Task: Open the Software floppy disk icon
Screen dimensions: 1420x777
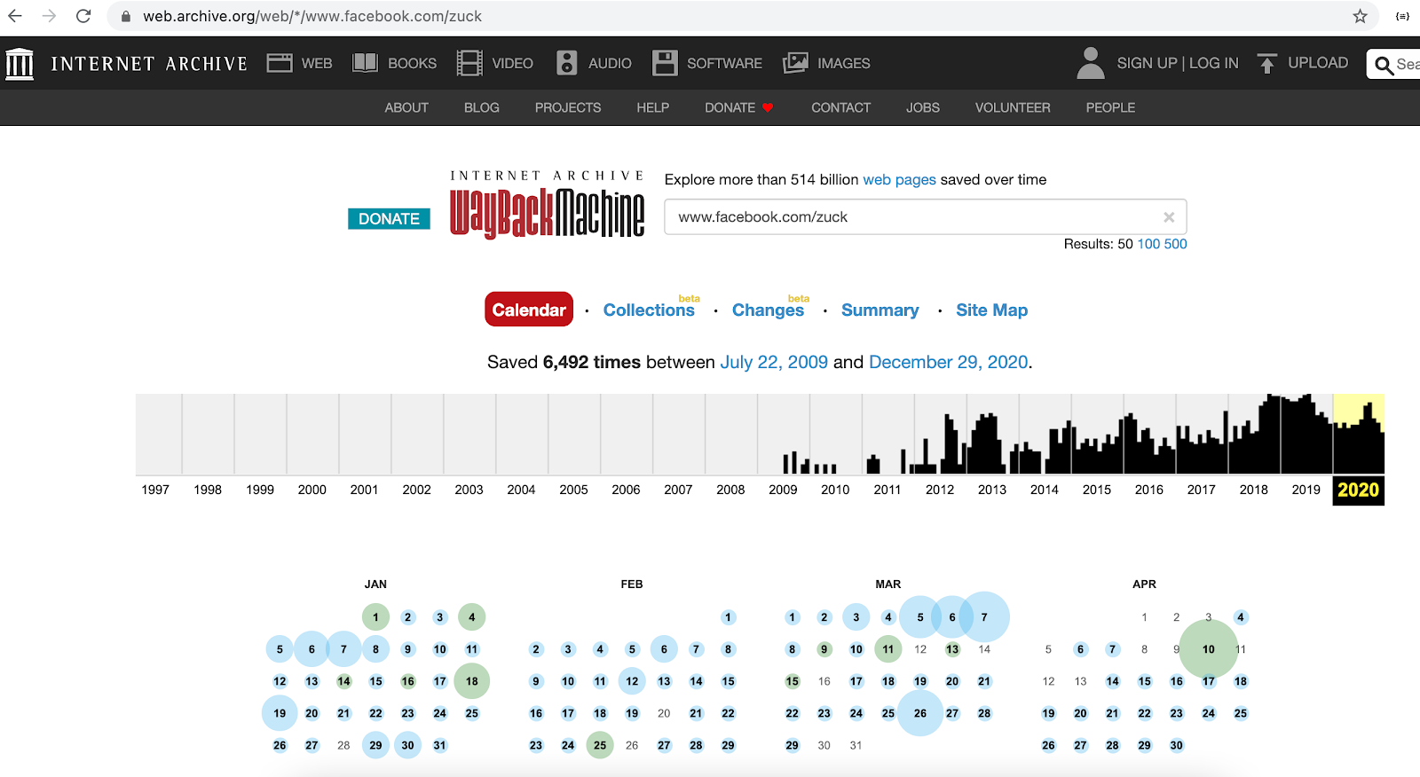Action: (x=665, y=63)
